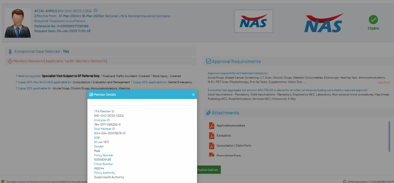Click Specialist Visit Subject to GP Referral text
Screen dimensions: 394x183
[x=71, y=76]
